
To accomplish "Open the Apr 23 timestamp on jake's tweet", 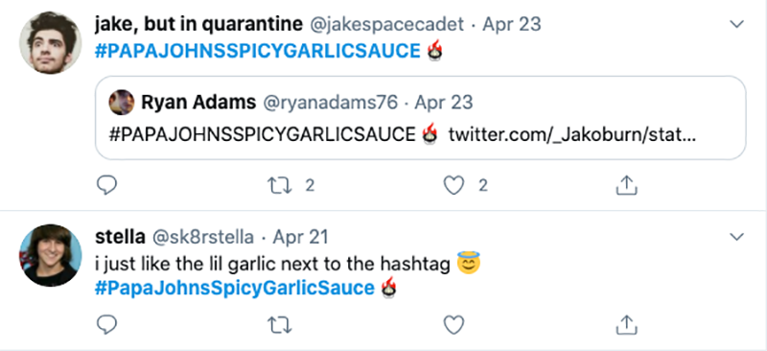I will 512,24.
